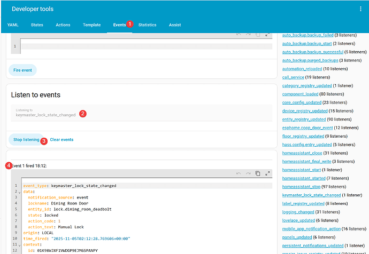Click the time_fired timestamp value
Screen dimensions: 369x254
coord(90,239)
